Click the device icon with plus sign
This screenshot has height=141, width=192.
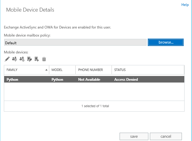tap(37, 59)
